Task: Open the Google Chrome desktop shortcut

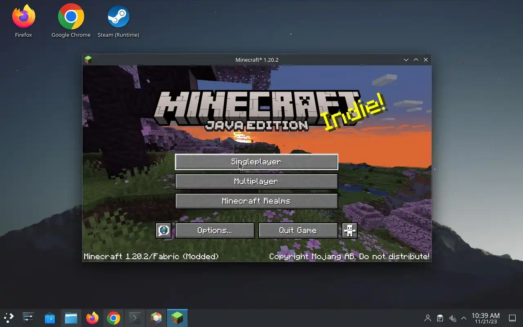Action: point(71,21)
